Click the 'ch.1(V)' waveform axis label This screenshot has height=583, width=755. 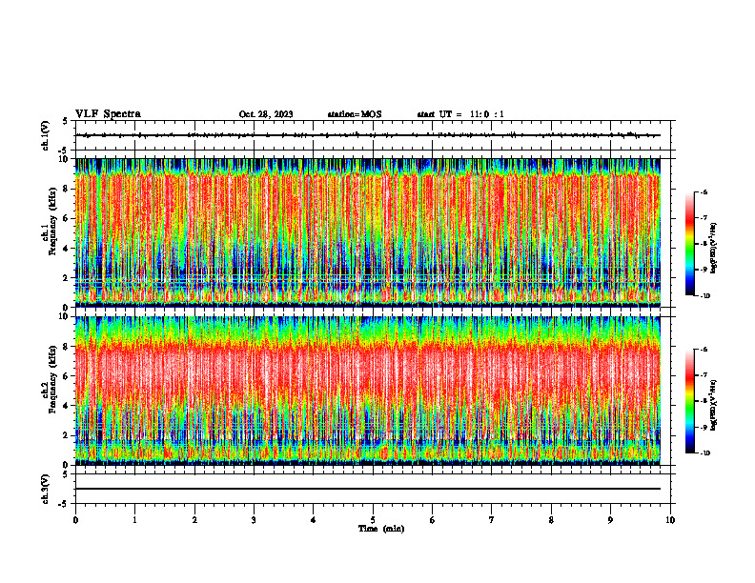pos(46,135)
